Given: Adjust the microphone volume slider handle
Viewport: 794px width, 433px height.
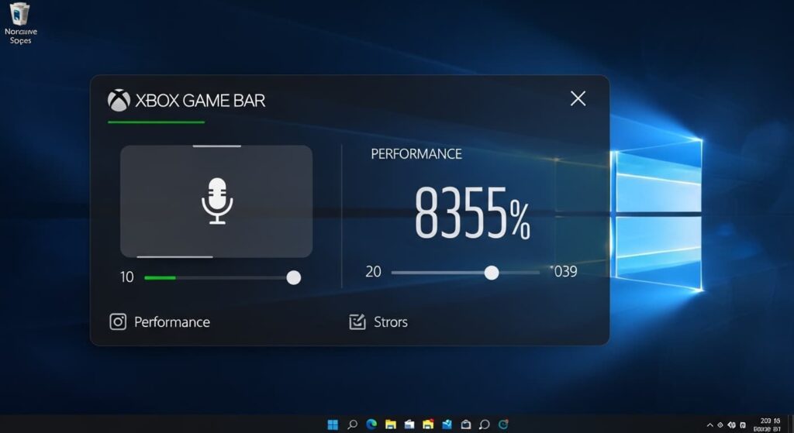Looking at the screenshot, I should point(294,277).
